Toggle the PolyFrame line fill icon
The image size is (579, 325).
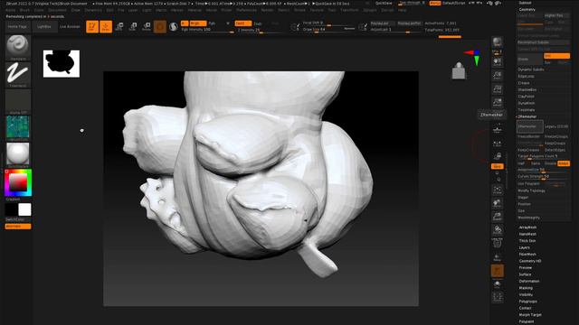(x=498, y=244)
